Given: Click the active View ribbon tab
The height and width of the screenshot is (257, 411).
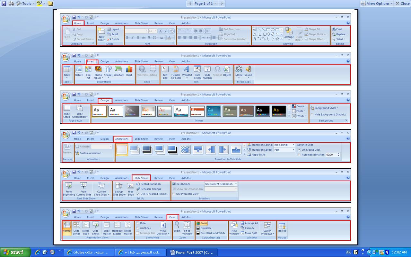Looking at the screenshot, I should (x=172, y=217).
